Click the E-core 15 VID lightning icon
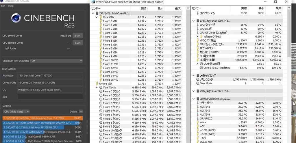296x143 pixels. [x=101, y=80]
